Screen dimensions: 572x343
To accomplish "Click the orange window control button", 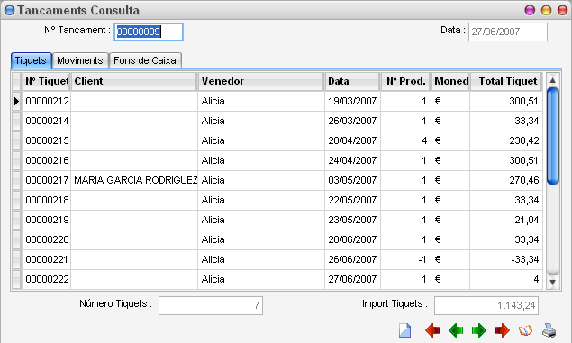I will pyautogui.click(x=546, y=10).
